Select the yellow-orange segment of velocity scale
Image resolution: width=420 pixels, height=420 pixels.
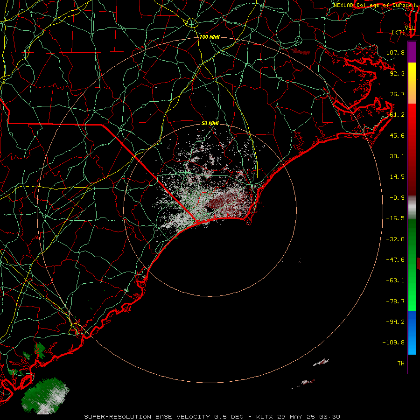point(412,83)
